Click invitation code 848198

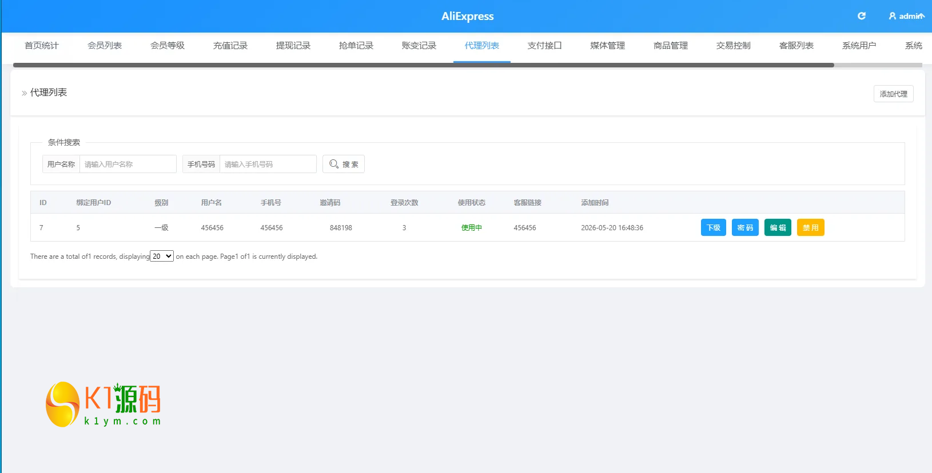[341, 228]
